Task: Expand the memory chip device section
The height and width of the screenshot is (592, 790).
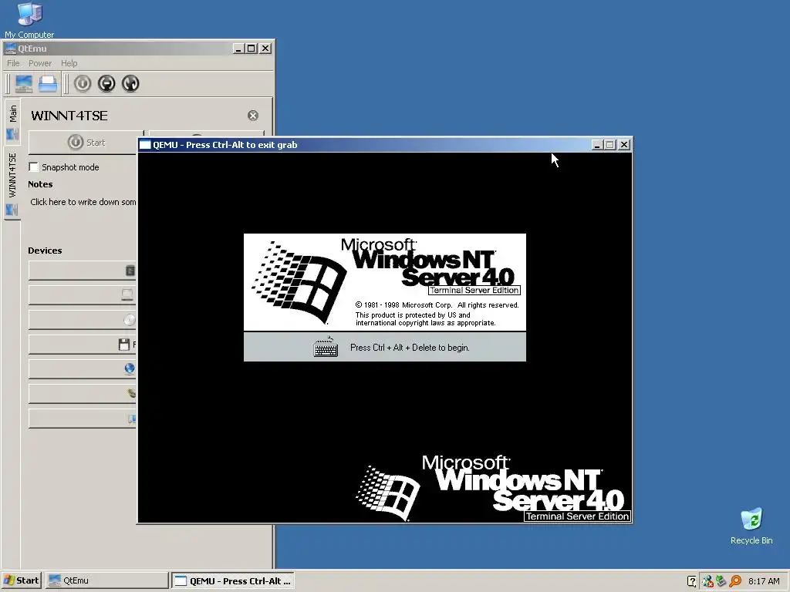Action: tap(82, 271)
